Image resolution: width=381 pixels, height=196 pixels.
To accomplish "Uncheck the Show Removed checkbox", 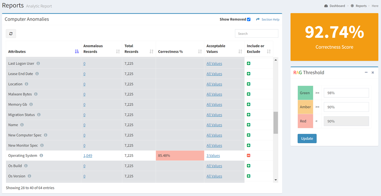I will 249,20.
